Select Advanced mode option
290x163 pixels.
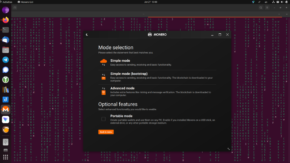[x=157, y=92]
